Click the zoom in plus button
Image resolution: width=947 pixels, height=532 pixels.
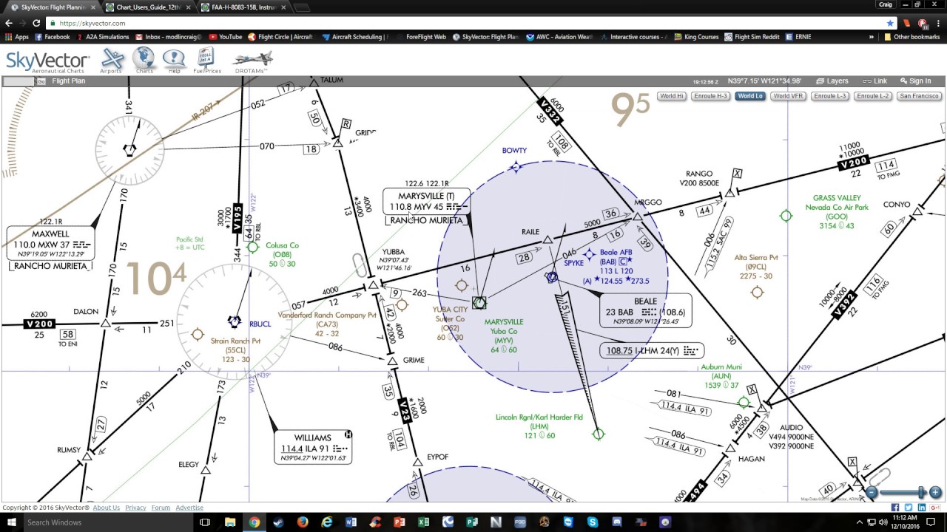935,492
